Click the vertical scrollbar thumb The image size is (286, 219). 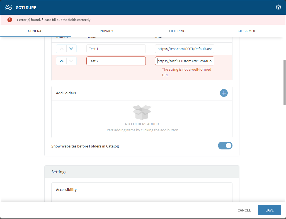coord(284,82)
